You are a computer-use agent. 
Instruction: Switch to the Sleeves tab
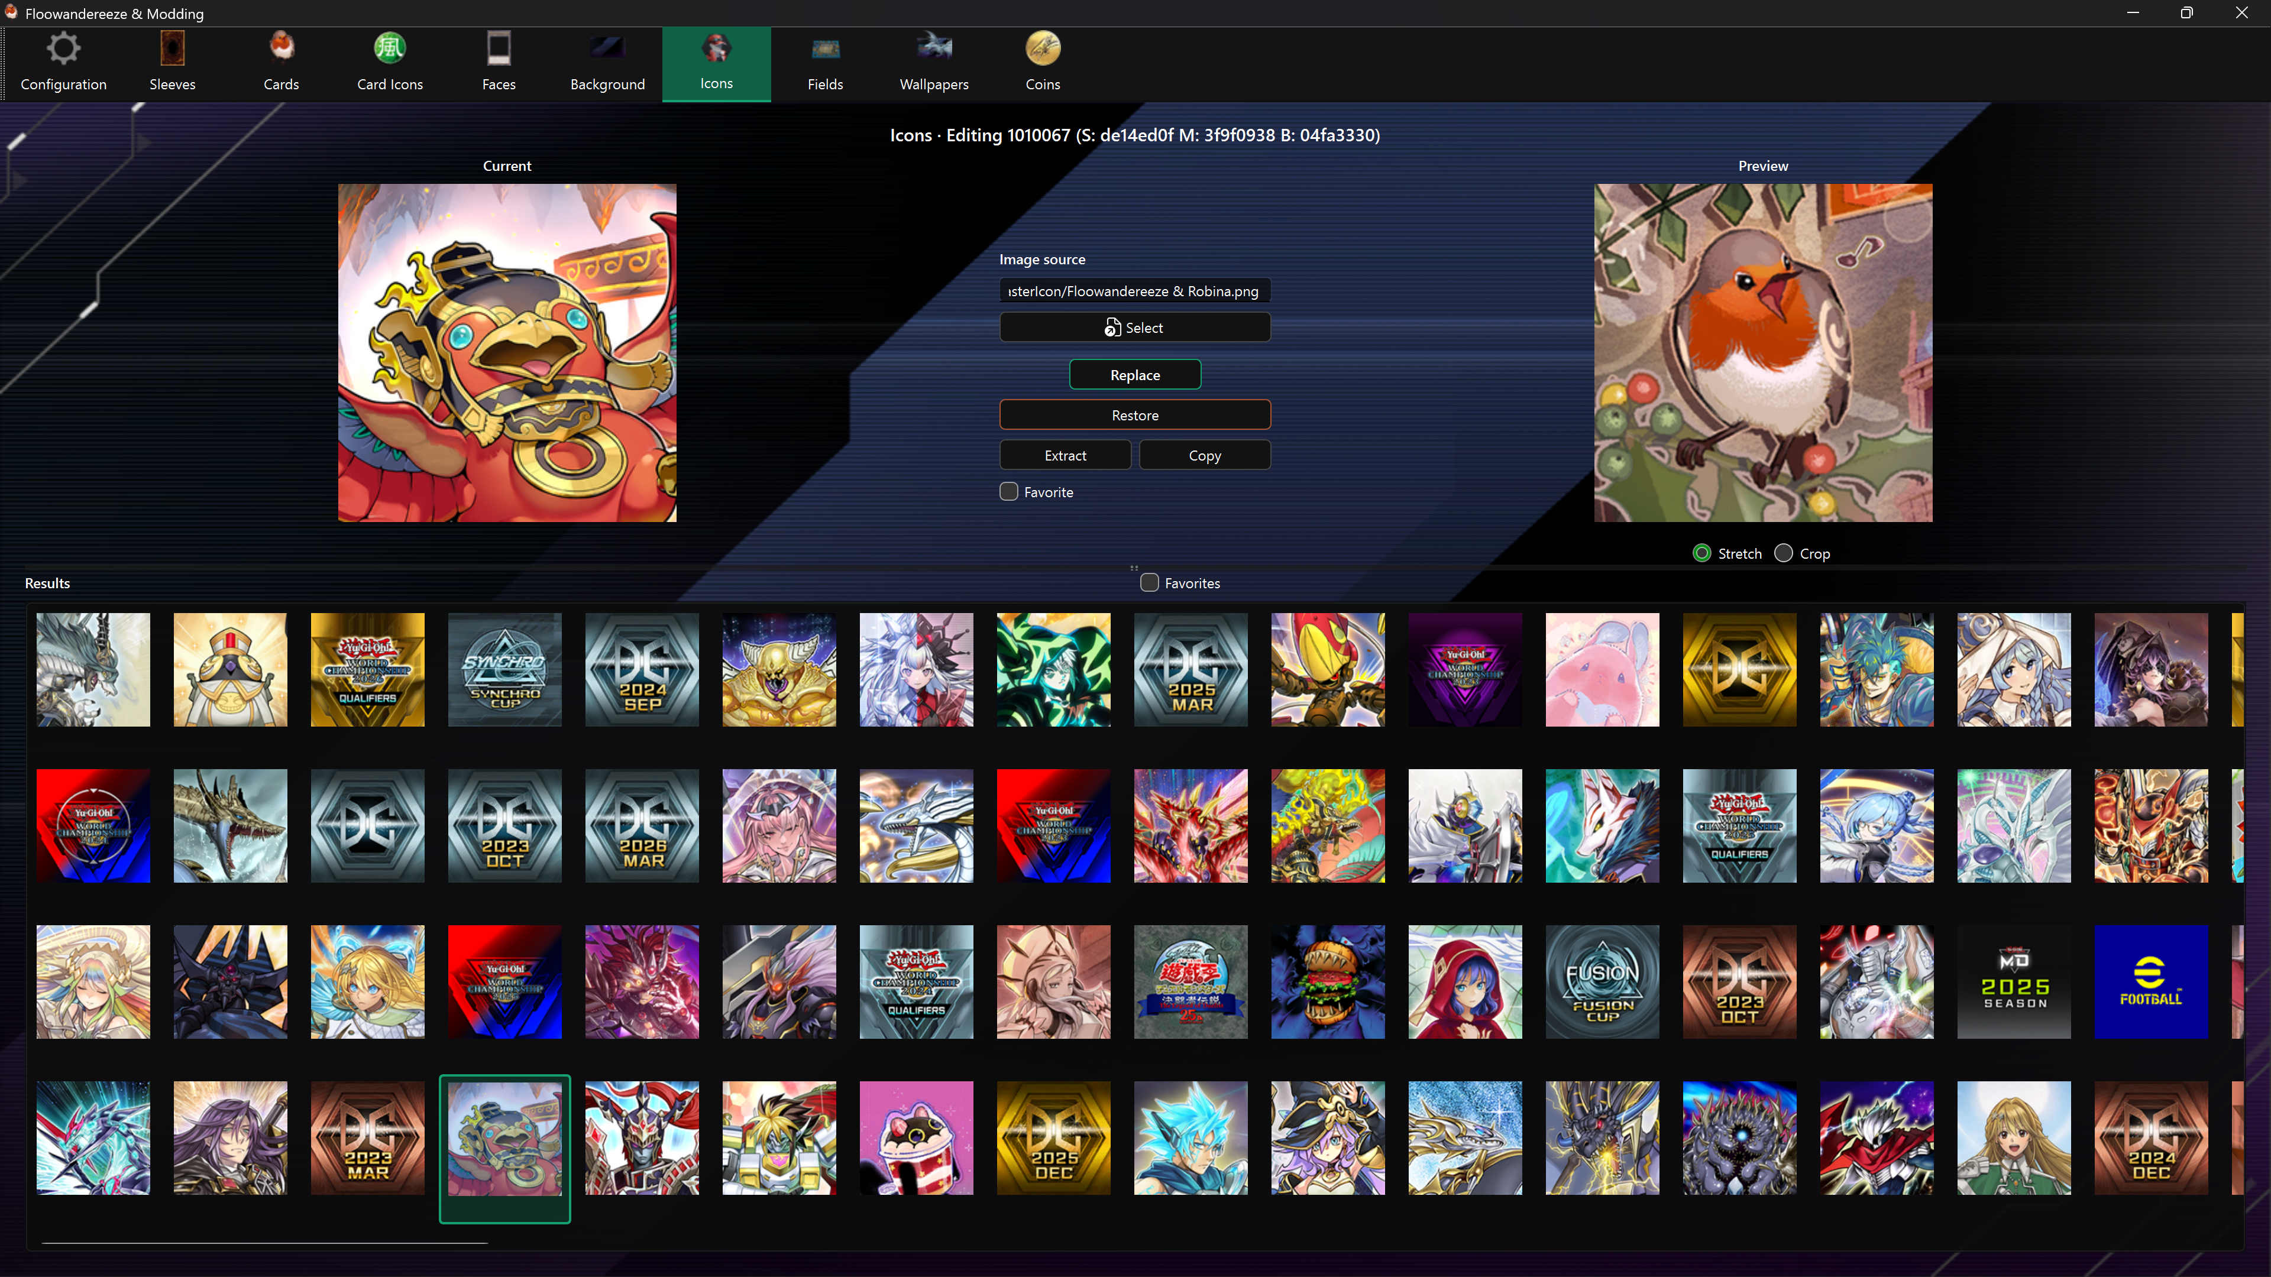tap(172, 63)
